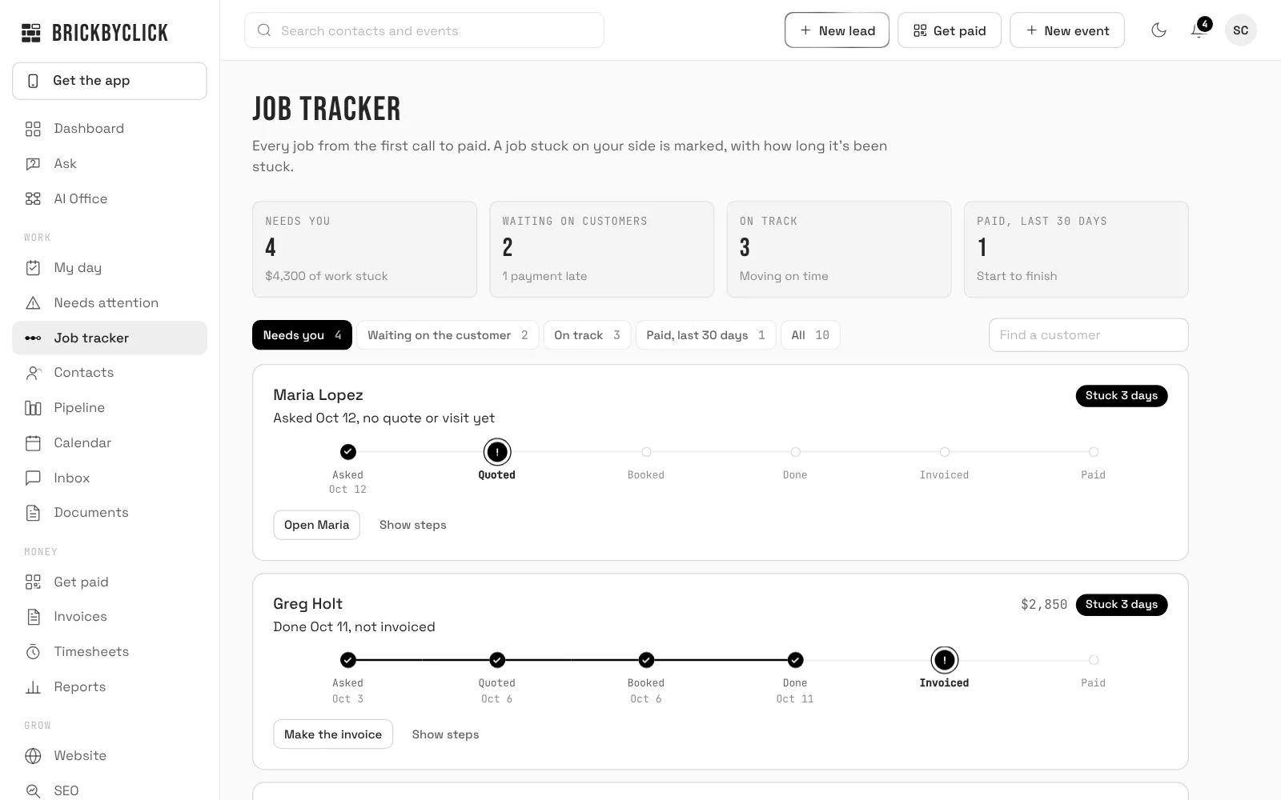
Task: Click the $2,850 amount on Greg Holt
Action: (x=1044, y=605)
